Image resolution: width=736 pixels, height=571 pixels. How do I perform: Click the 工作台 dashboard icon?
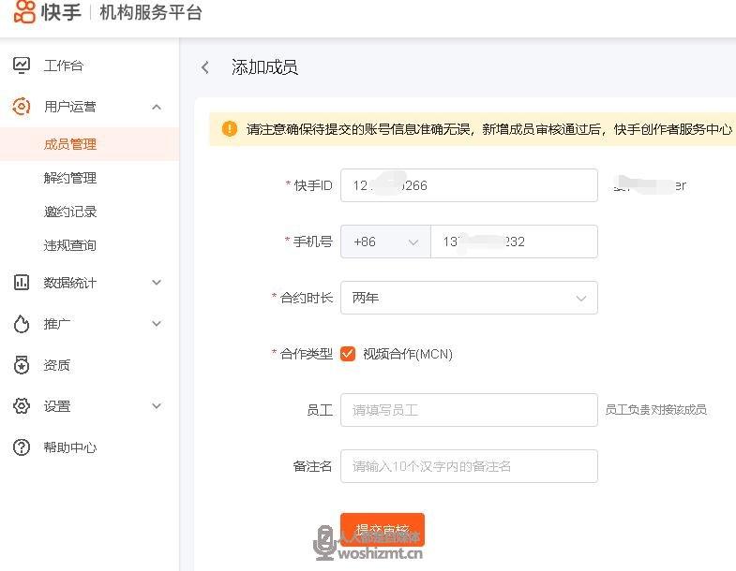[x=22, y=66]
